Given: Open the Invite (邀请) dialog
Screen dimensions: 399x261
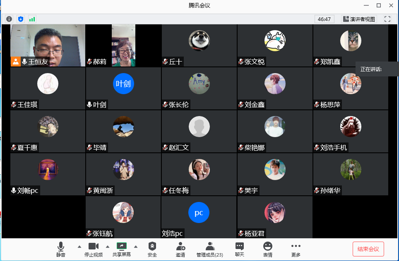Looking at the screenshot, I should (180, 249).
